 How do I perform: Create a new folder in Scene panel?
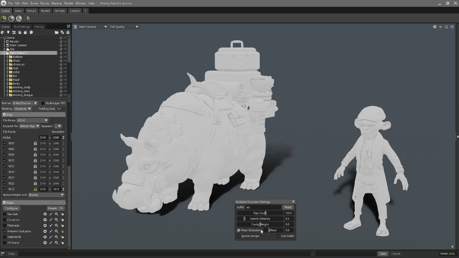57,32
